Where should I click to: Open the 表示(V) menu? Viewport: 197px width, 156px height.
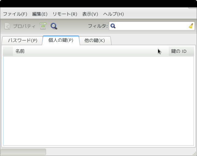[90, 14]
